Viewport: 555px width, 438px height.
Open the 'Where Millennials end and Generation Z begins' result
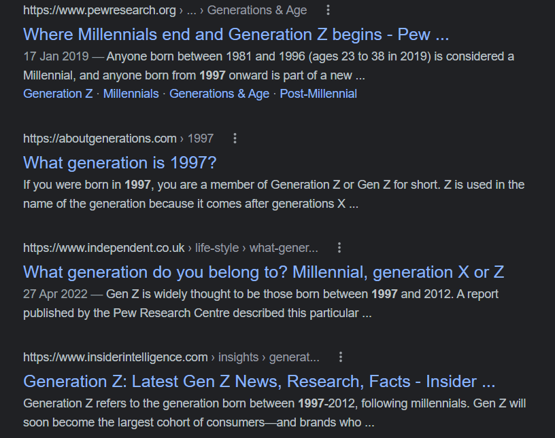238,34
